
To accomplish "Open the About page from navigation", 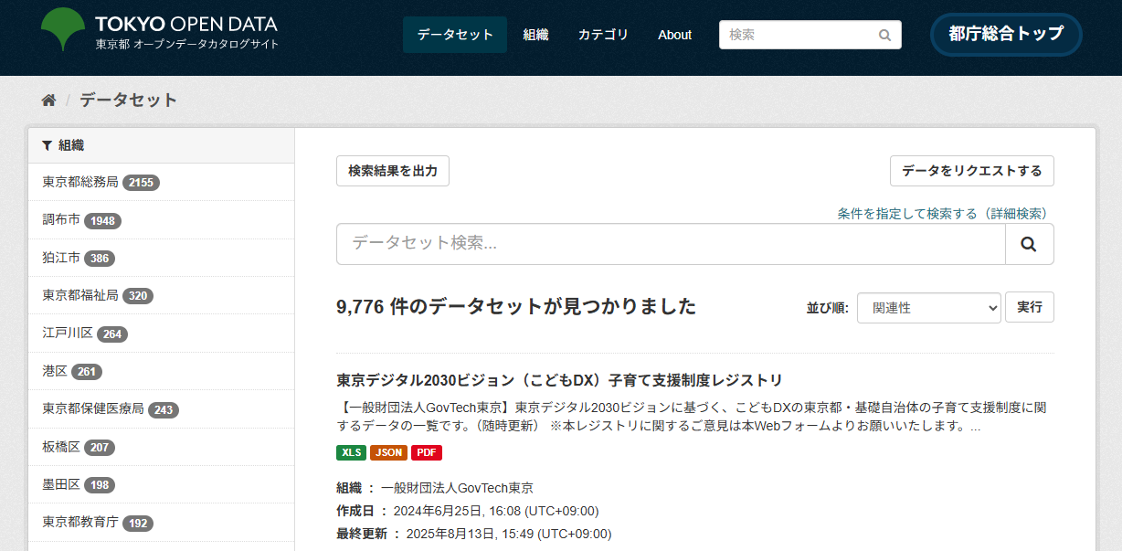I will point(674,34).
